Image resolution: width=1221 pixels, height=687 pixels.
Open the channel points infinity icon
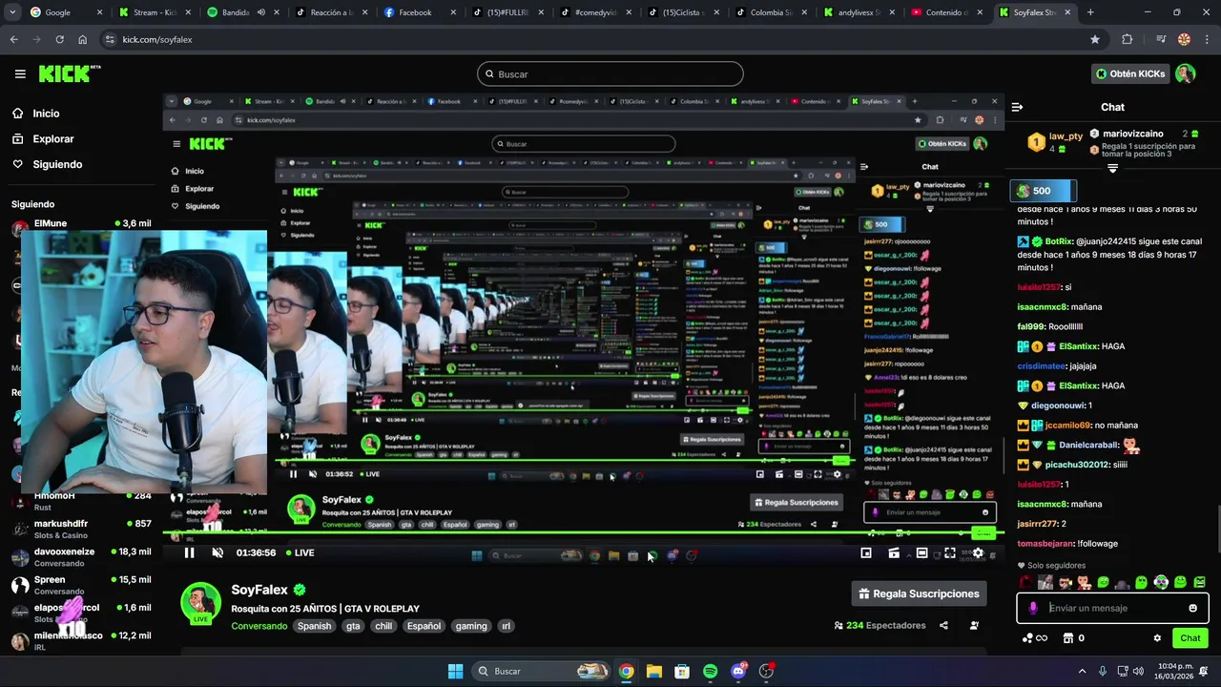(1035, 638)
